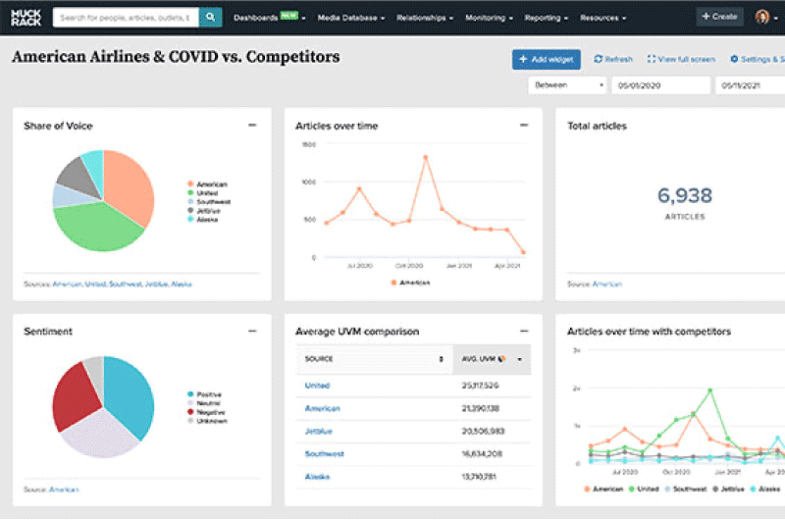The width and height of the screenshot is (785, 520).
Task: Click the highest peak point in Articles over time
Action: tap(426, 157)
